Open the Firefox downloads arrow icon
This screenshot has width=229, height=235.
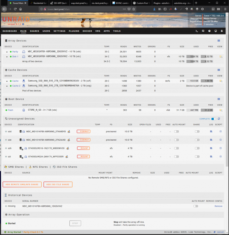pyautogui.click(x=154, y=9)
